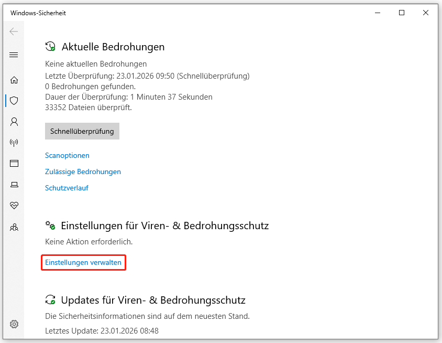This screenshot has height=343, width=442.
Task: Click the Windows-Sicherheit window title
Action: coord(38,13)
